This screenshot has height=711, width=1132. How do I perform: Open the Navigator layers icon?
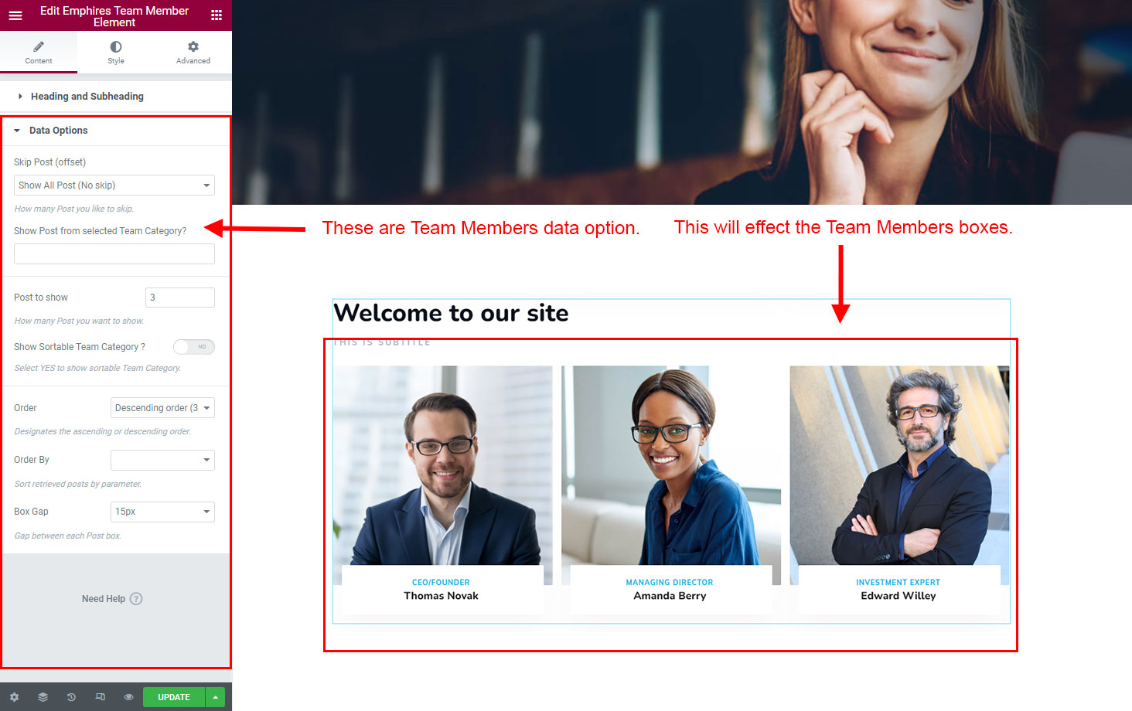tap(43, 697)
